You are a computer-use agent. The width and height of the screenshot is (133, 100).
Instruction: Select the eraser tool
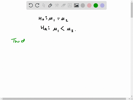coord(63,5)
